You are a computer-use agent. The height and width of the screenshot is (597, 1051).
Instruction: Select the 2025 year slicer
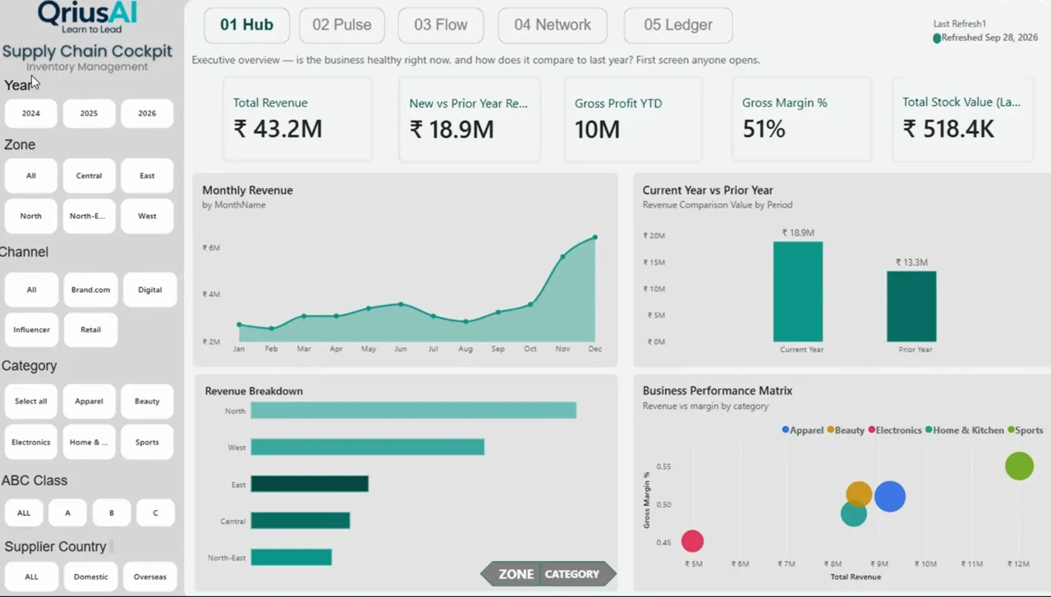click(89, 113)
